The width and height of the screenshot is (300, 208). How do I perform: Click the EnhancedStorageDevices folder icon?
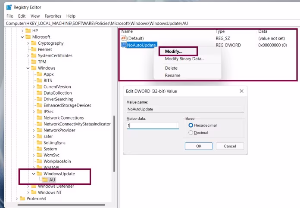pos(39,105)
